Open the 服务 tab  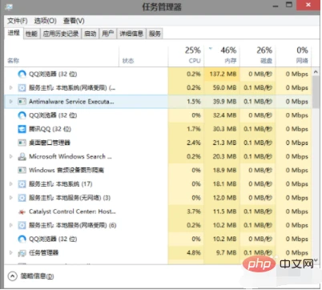point(155,34)
